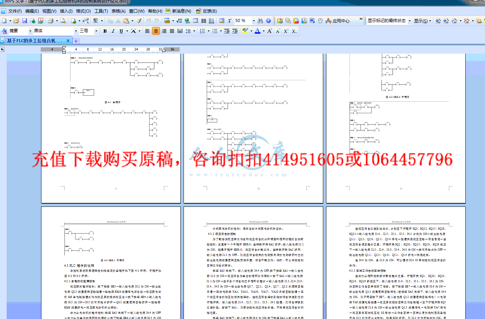
Task: Apply bulleted list formatting
Action: pyautogui.click(x=215, y=31)
